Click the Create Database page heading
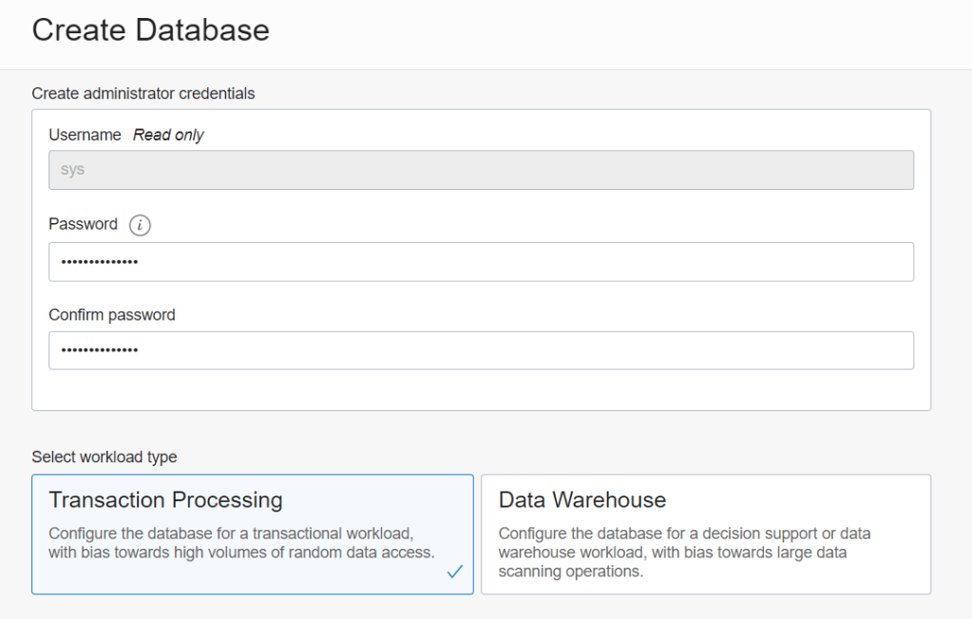 [x=150, y=29]
